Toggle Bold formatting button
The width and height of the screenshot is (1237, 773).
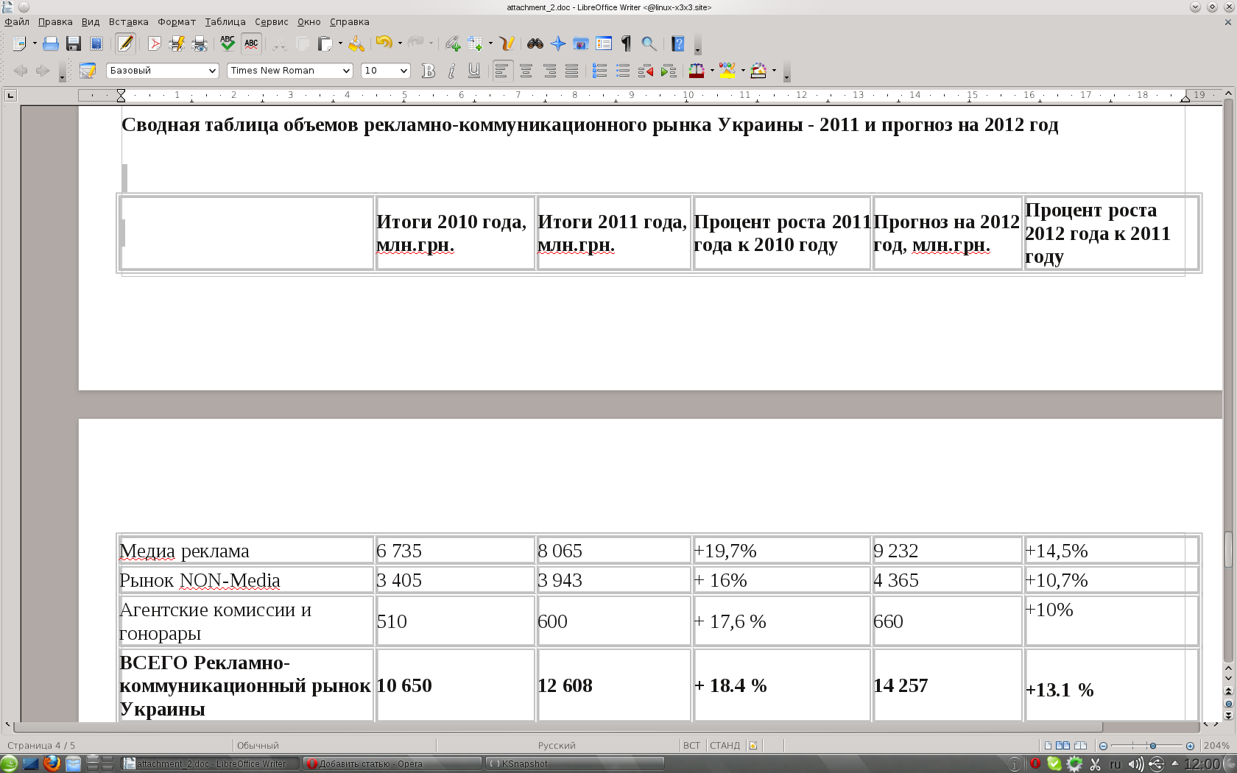coord(428,71)
